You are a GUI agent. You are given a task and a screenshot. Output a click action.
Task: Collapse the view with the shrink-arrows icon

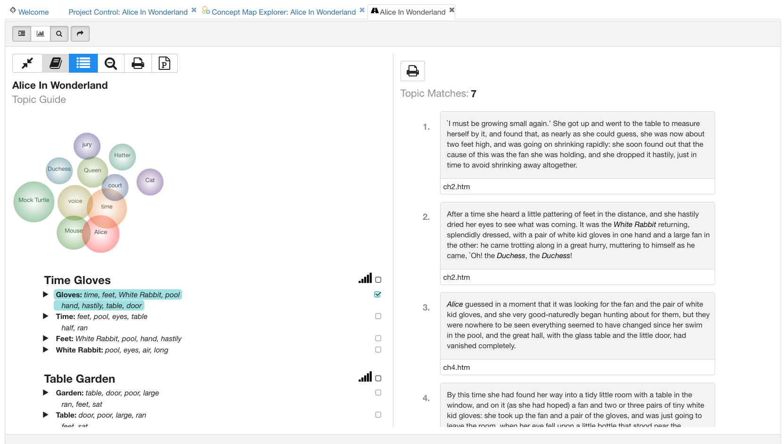pyautogui.click(x=27, y=63)
